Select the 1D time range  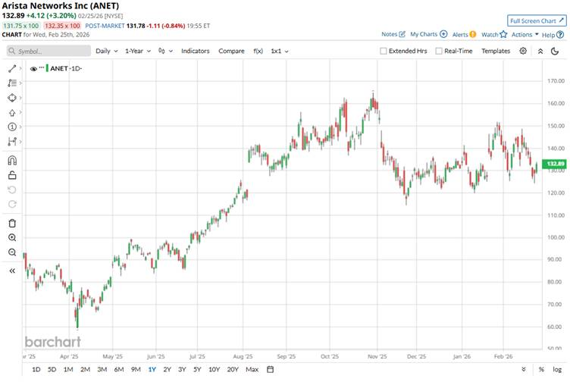click(x=36, y=370)
